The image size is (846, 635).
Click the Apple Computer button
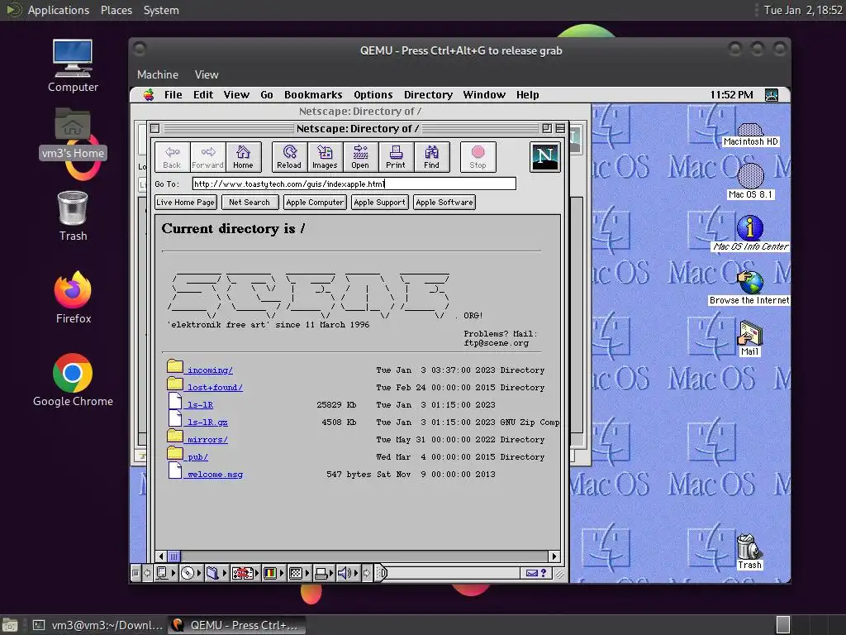pos(315,203)
